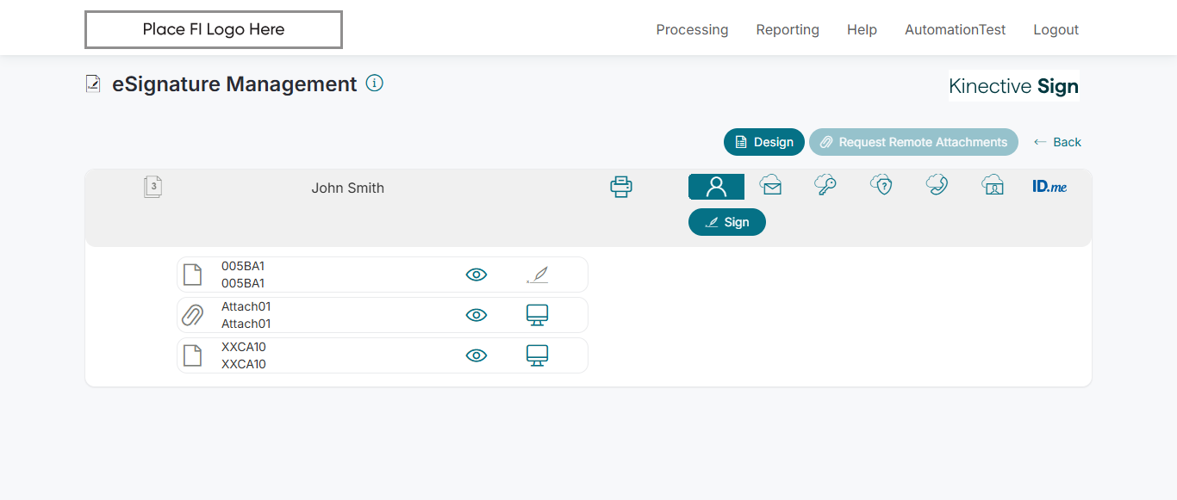1177x500 pixels.
Task: Click the paperclip icon for Attach01
Action: (x=193, y=315)
